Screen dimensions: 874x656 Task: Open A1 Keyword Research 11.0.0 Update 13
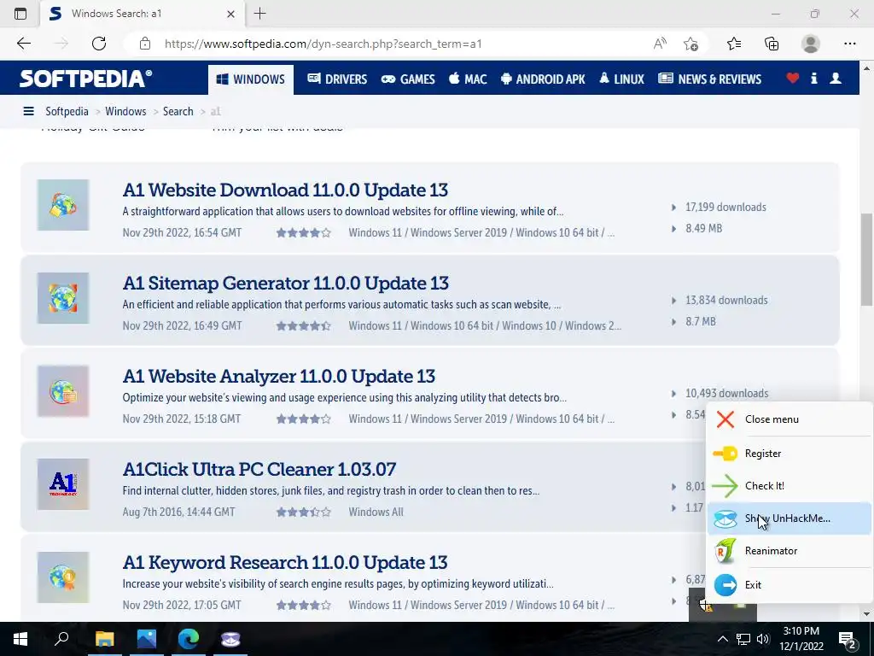pos(285,562)
